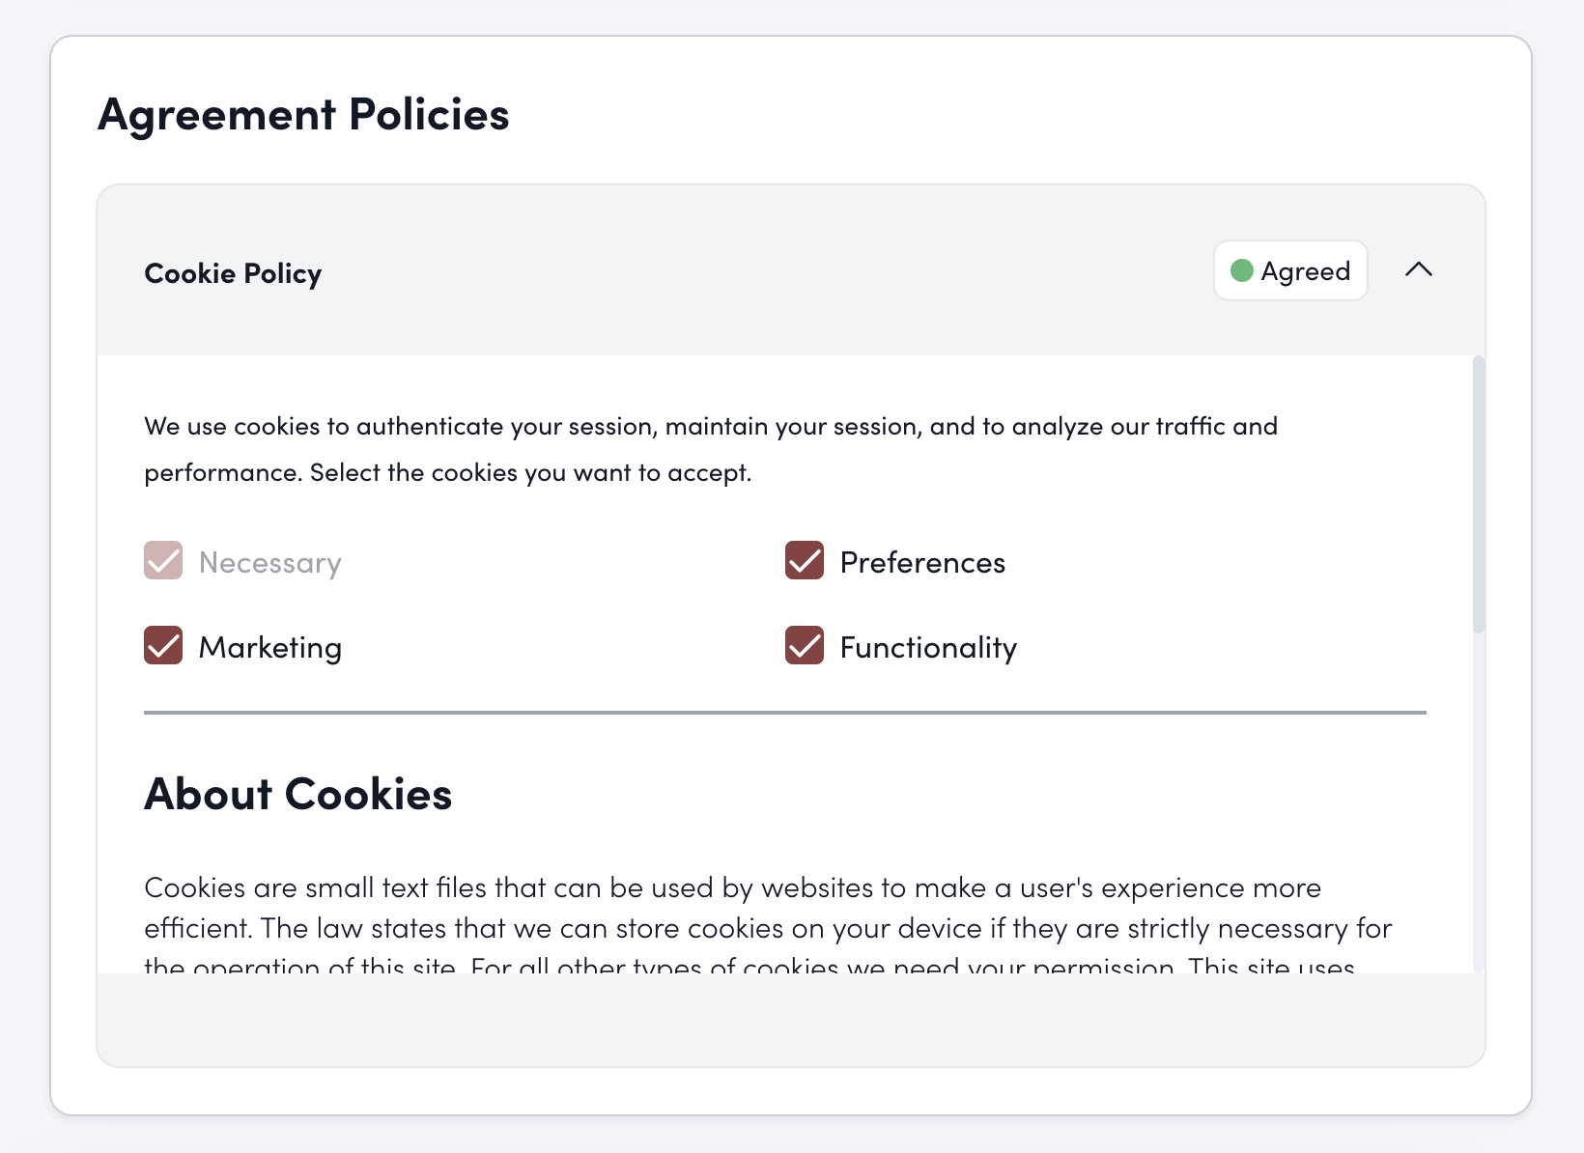Click the Marketing label text
The width and height of the screenshot is (1584, 1153).
pos(270,648)
